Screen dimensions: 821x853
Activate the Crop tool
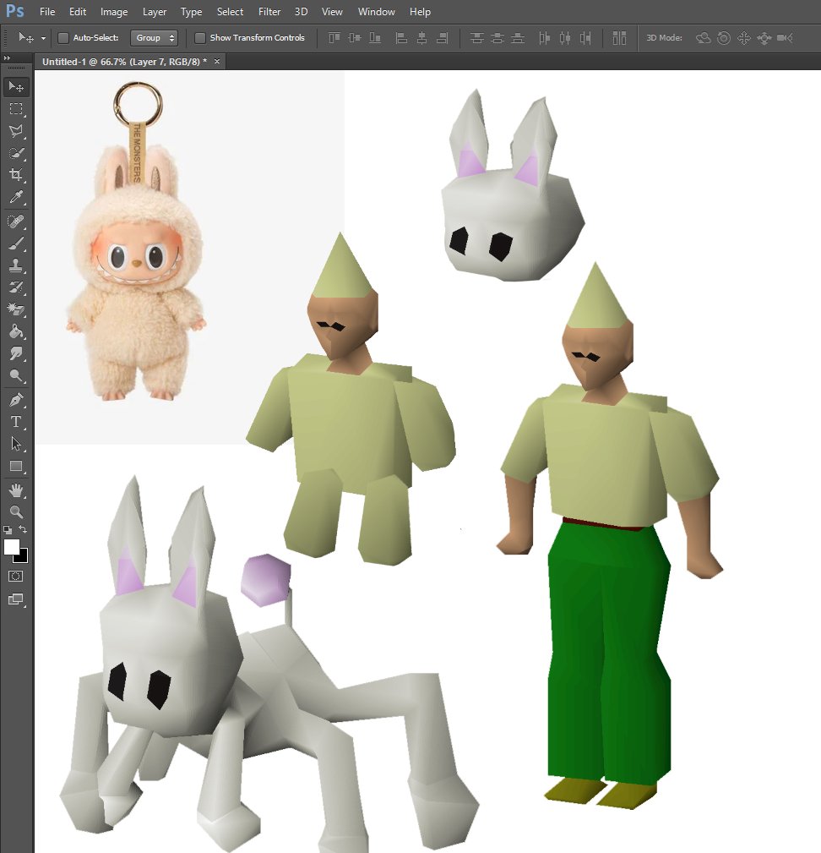pyautogui.click(x=14, y=175)
